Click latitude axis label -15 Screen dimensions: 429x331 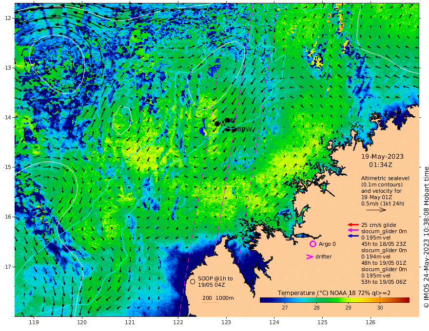click(6, 167)
